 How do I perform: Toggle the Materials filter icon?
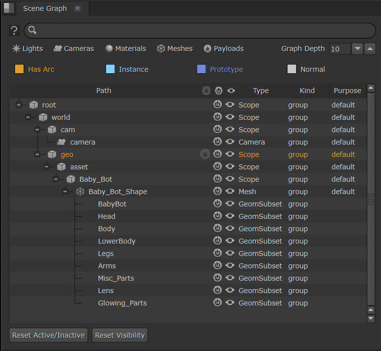[109, 49]
